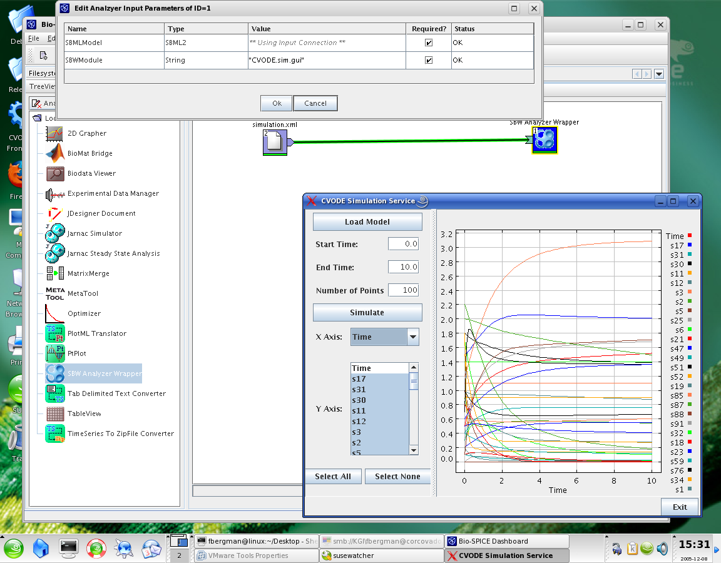The width and height of the screenshot is (721, 563).
Task: Select the SBW Analyzer Wrapper list icon
Action: (54, 373)
